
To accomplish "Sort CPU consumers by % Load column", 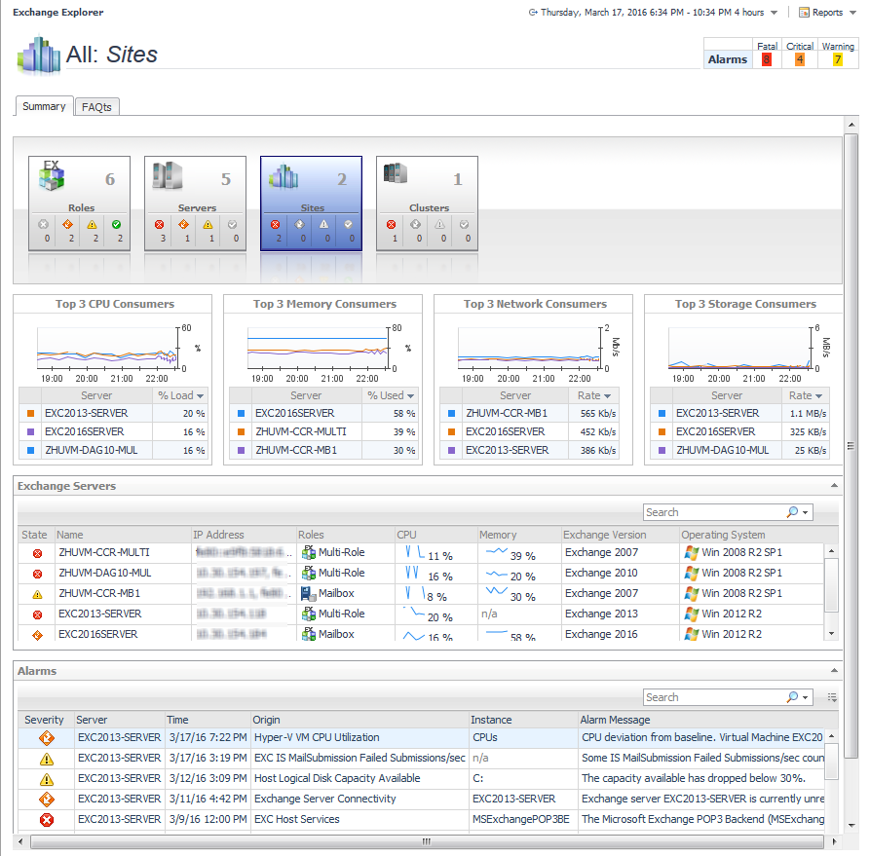I will (x=180, y=395).
